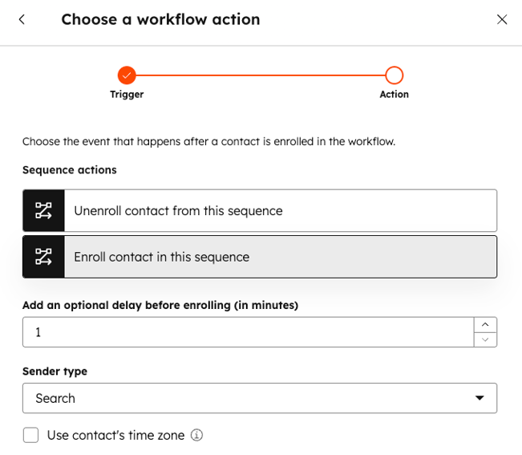Click the Sender type dropdown caret arrow
The height and width of the screenshot is (455, 522).
pyautogui.click(x=480, y=398)
